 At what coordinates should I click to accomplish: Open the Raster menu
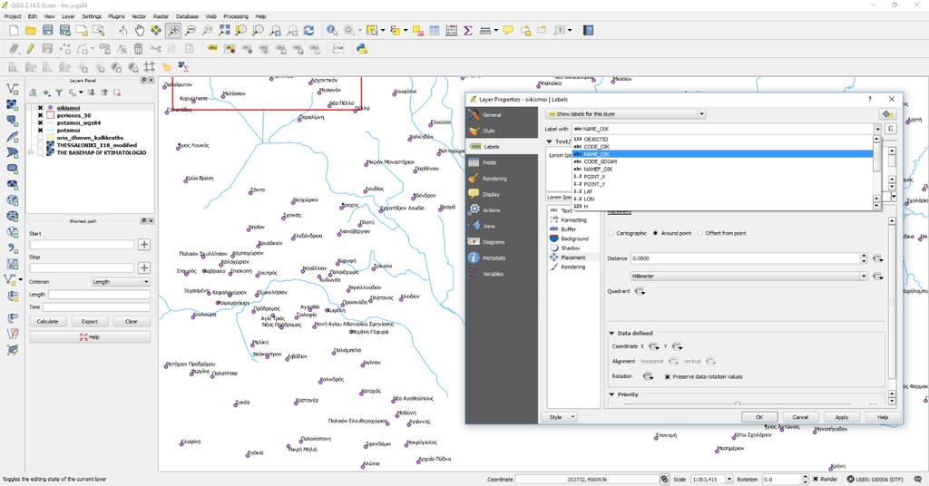coord(161,16)
